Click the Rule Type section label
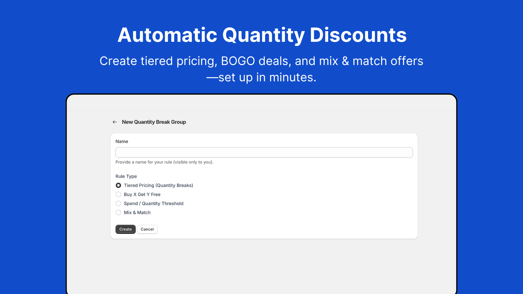This screenshot has width=523, height=294. click(x=126, y=176)
